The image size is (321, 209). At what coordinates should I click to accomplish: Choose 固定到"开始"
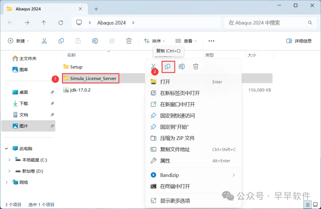pyautogui.click(x=193, y=127)
